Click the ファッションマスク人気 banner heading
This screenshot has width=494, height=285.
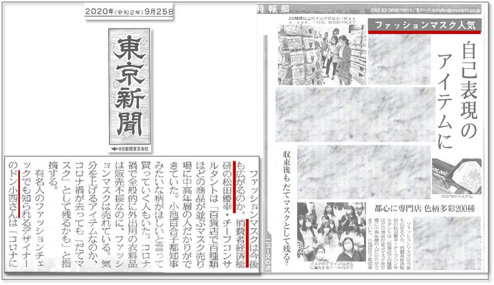click(424, 25)
